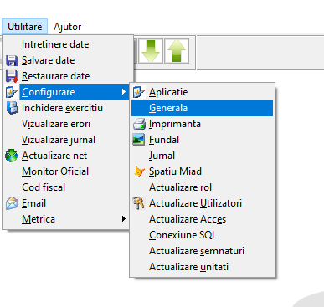Open Monitor Oficial entry
The image size is (324, 307).
(x=66, y=171)
